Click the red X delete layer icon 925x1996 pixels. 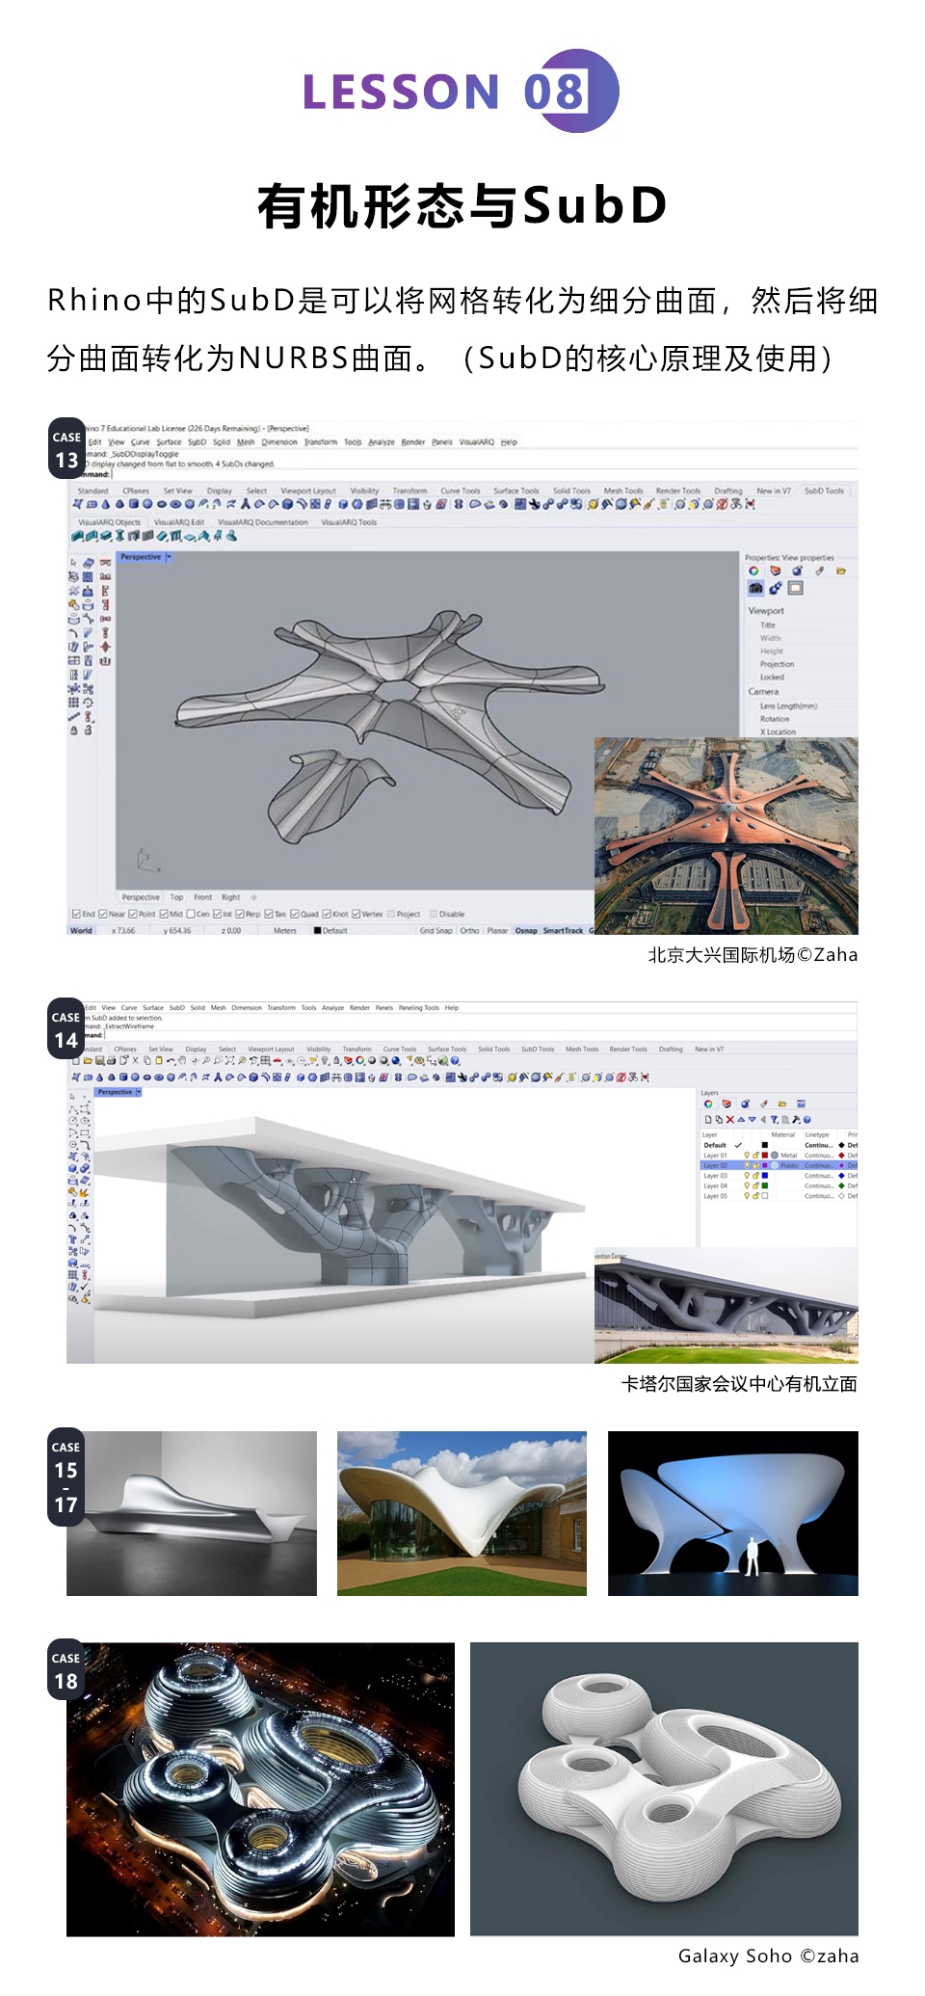coord(729,1120)
